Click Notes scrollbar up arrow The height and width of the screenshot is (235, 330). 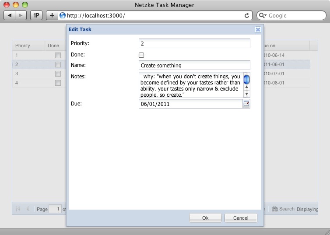pos(247,87)
